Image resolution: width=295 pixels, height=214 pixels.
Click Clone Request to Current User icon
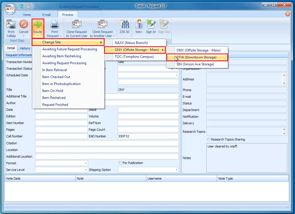pyautogui.click(x=77, y=25)
